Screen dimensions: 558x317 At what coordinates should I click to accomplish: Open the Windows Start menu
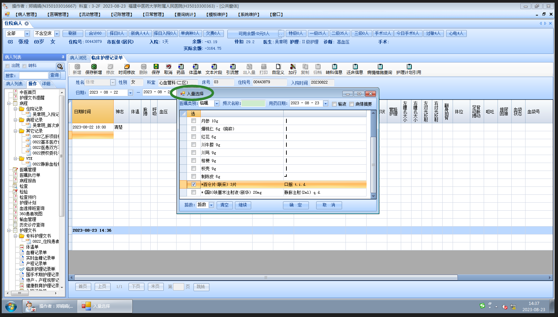click(11, 306)
